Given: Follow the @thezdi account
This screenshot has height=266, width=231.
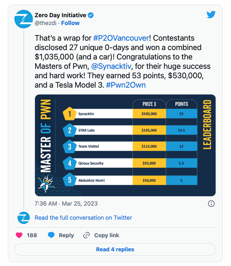Looking at the screenshot, I should pos(70,23).
